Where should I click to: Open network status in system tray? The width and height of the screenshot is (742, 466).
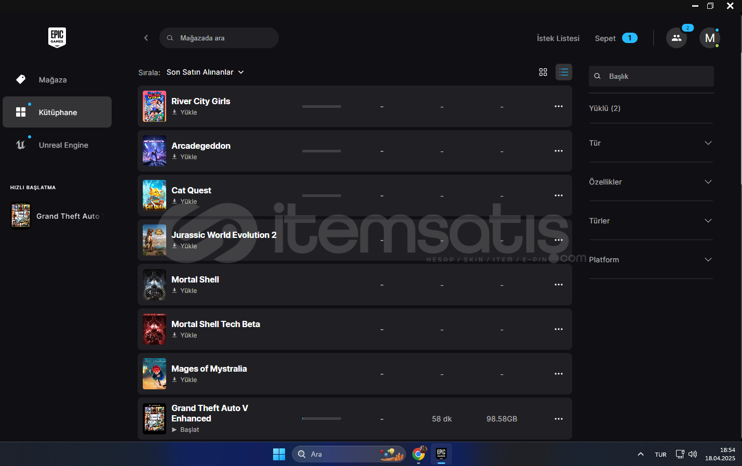680,454
